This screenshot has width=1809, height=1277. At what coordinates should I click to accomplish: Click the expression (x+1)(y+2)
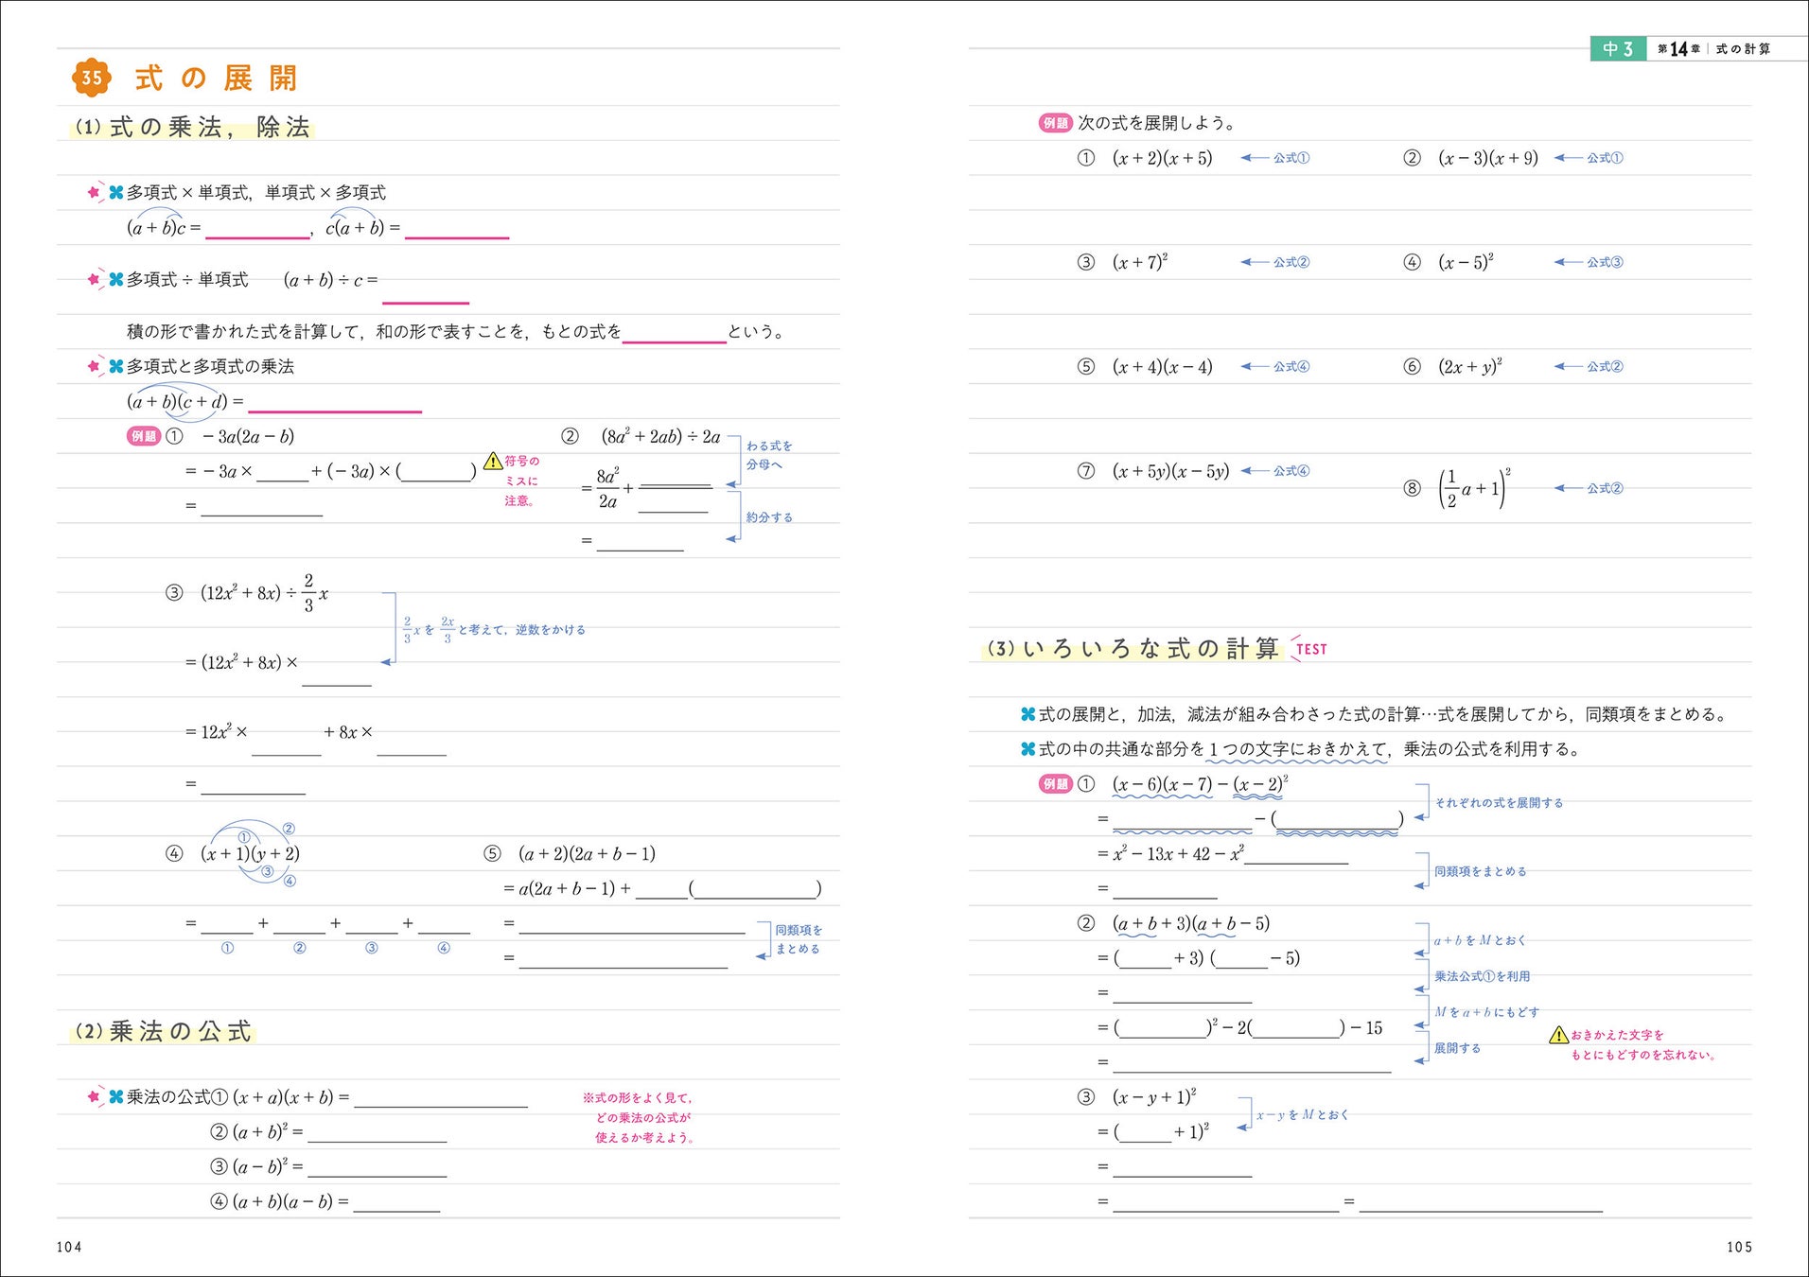pos(250,853)
